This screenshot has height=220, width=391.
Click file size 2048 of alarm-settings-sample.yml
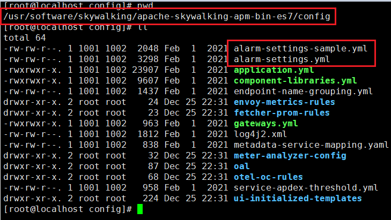[x=148, y=48]
